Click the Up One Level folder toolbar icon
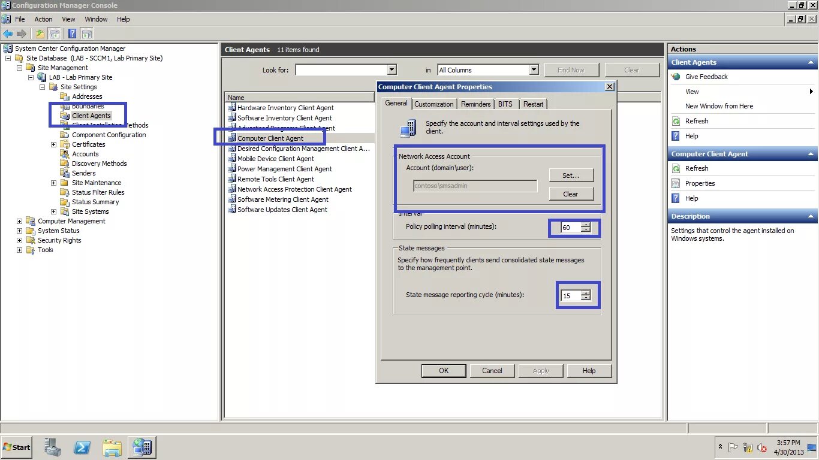Viewport: 819px width, 460px height. tap(40, 34)
